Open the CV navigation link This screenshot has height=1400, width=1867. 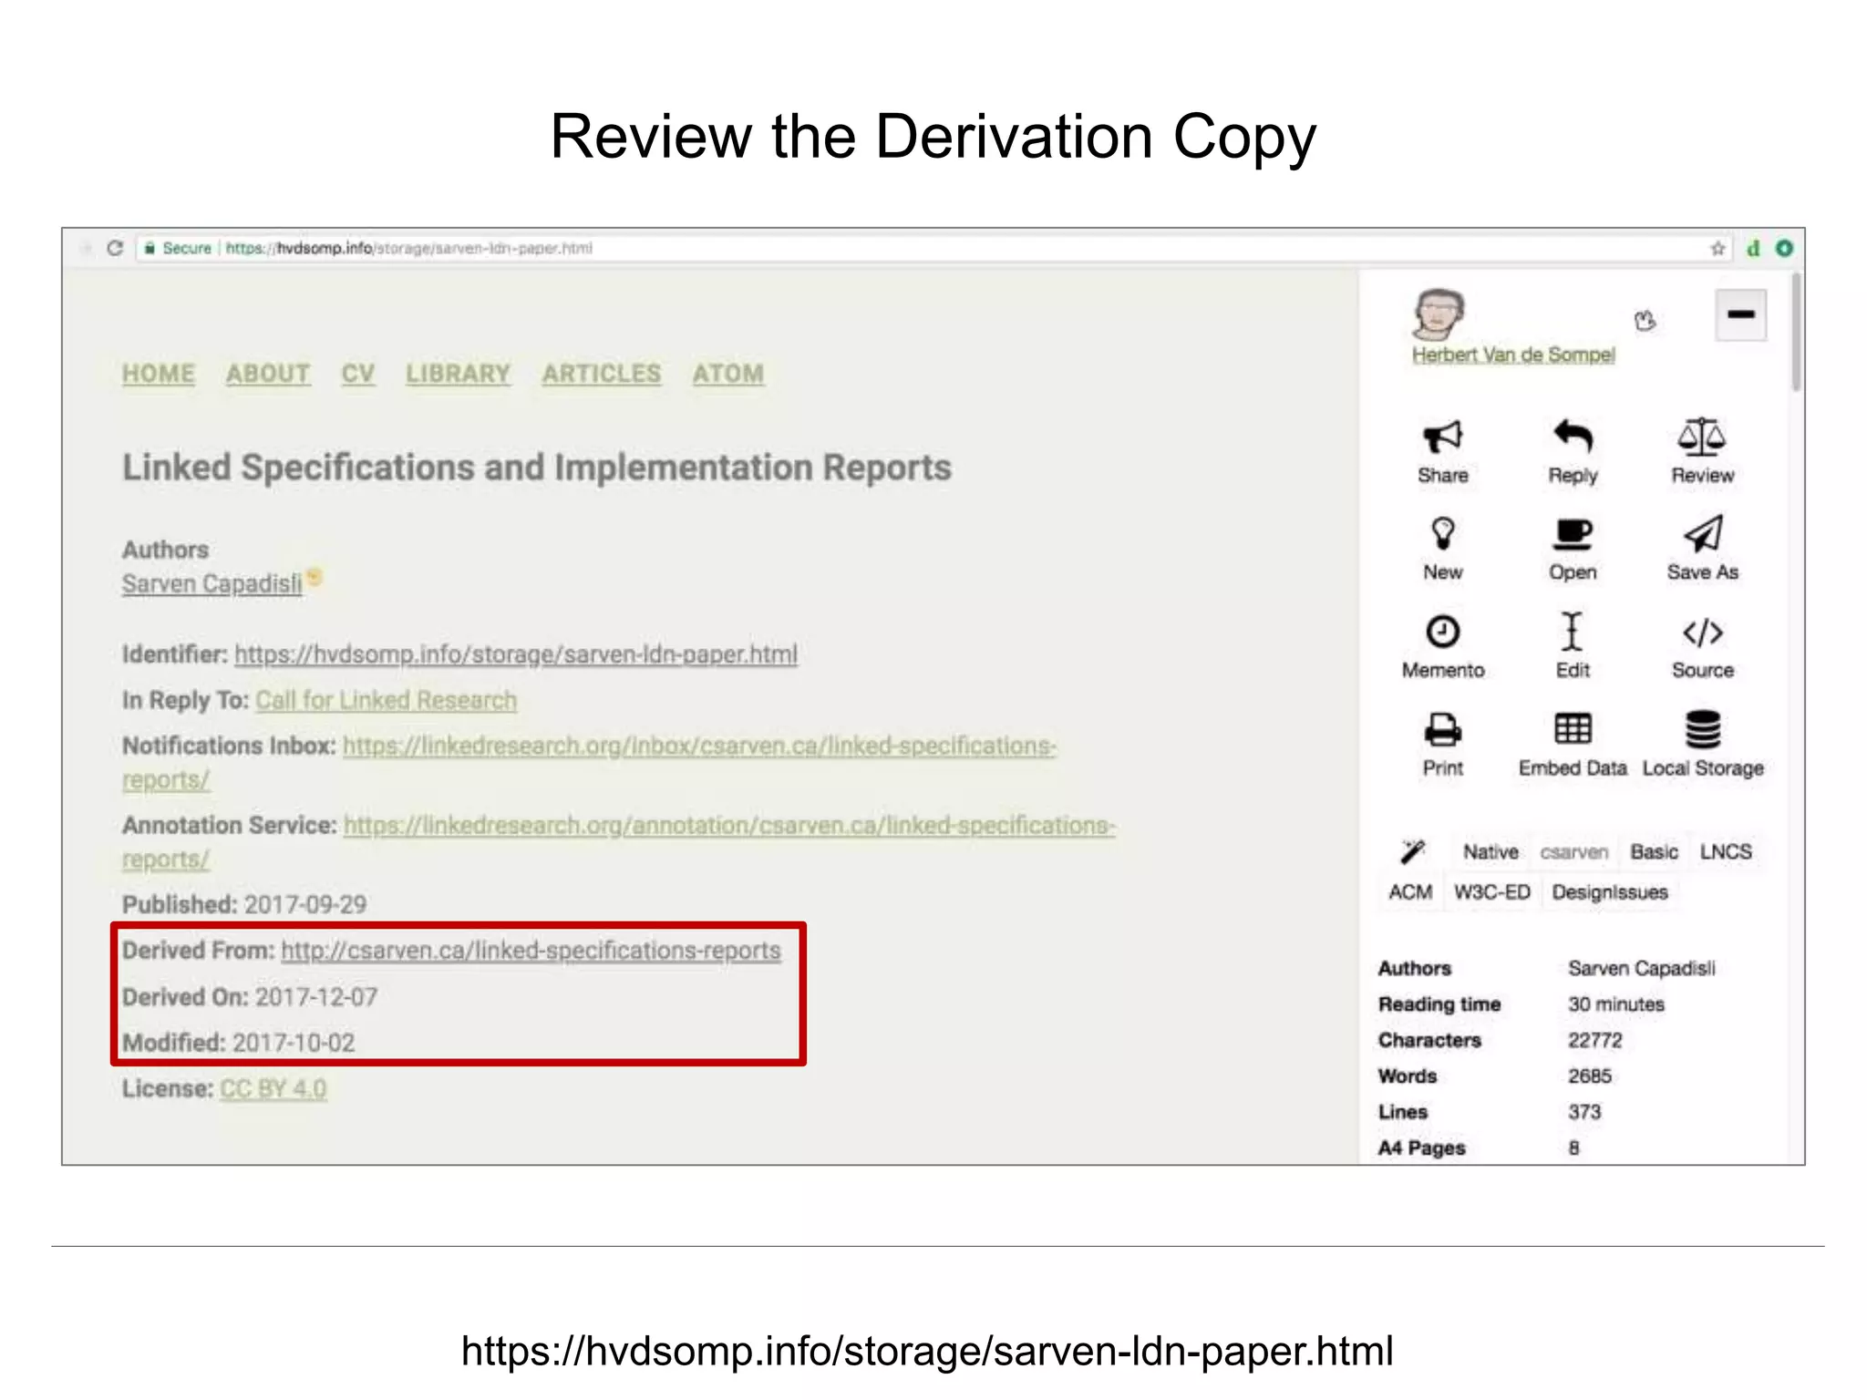(x=358, y=374)
